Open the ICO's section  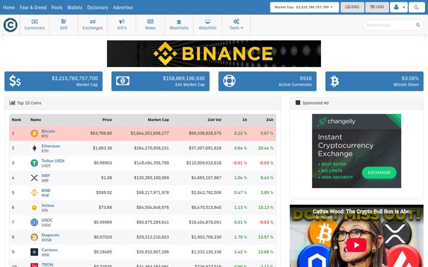[x=122, y=25]
